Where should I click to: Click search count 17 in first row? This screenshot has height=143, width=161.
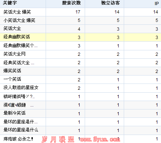coord(78,12)
